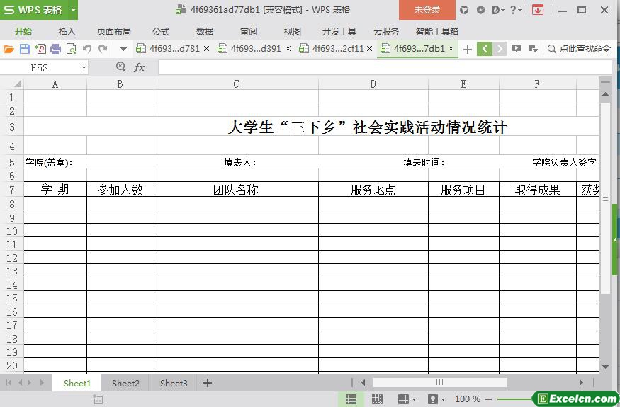Click the red download arrow icon
This screenshot has height=407, width=620.
(x=537, y=11)
